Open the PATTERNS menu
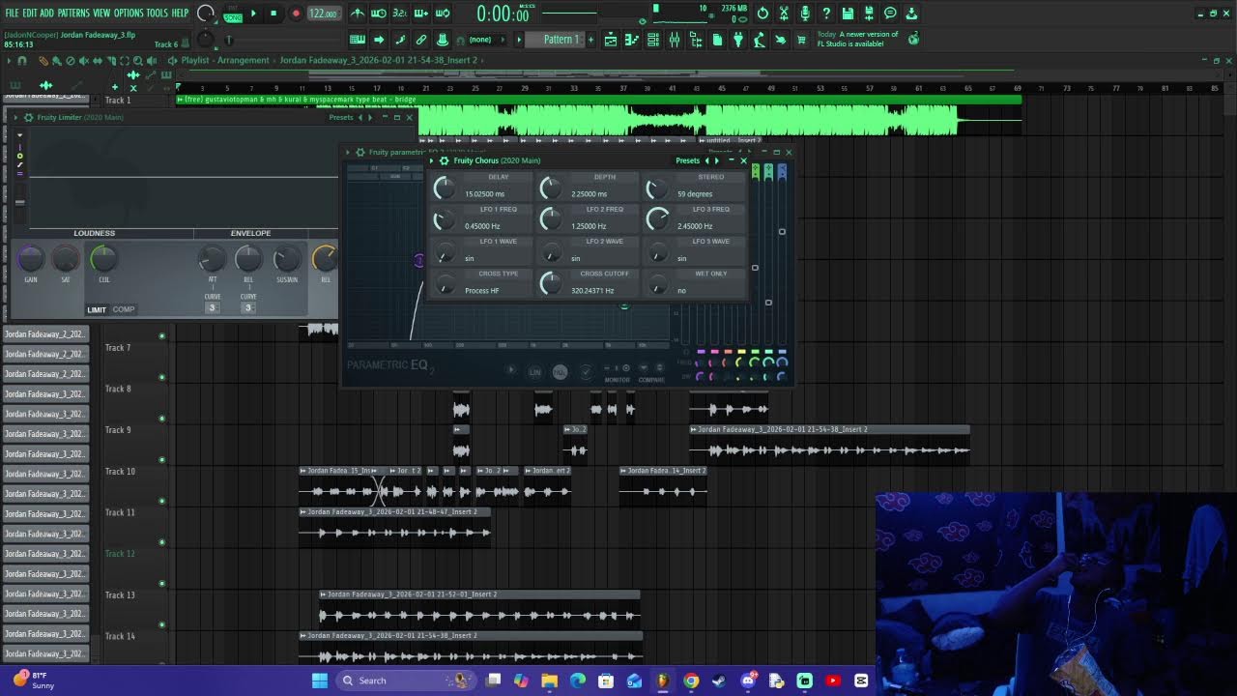This screenshot has width=1237, height=696. point(73,13)
